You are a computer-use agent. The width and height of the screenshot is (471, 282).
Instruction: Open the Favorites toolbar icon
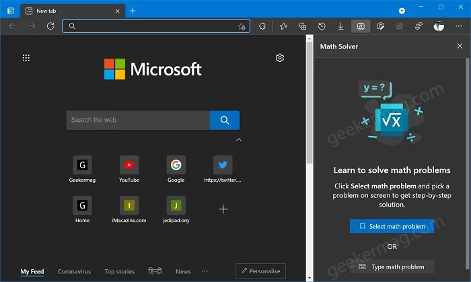(x=283, y=26)
